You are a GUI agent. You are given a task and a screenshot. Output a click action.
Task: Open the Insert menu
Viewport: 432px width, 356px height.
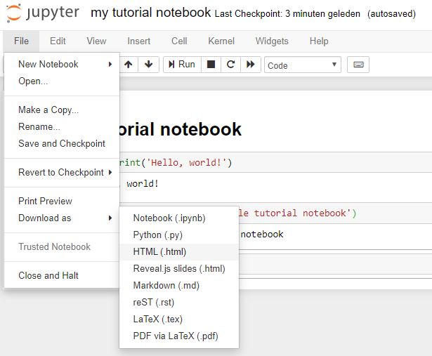coord(139,41)
